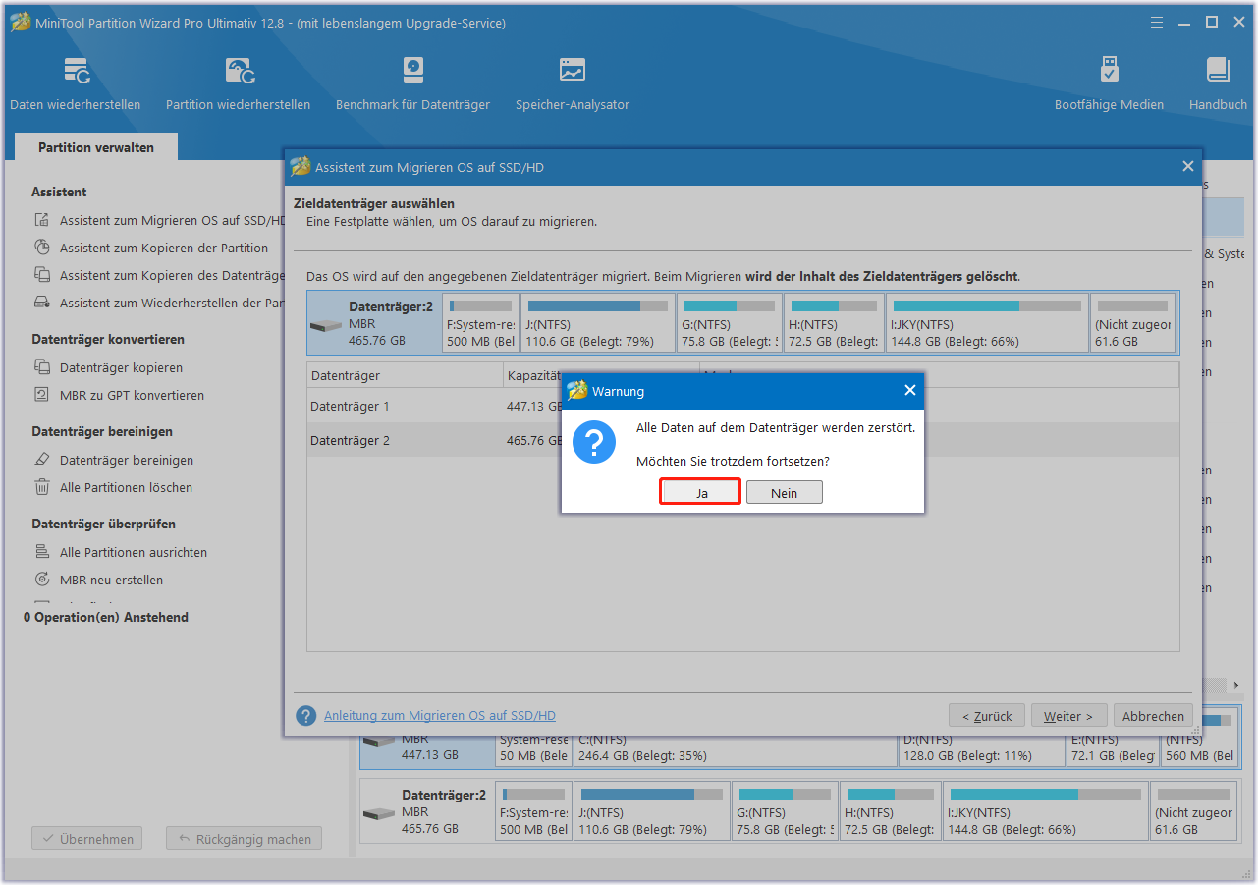Close the Warnung dialog

coord(909,391)
